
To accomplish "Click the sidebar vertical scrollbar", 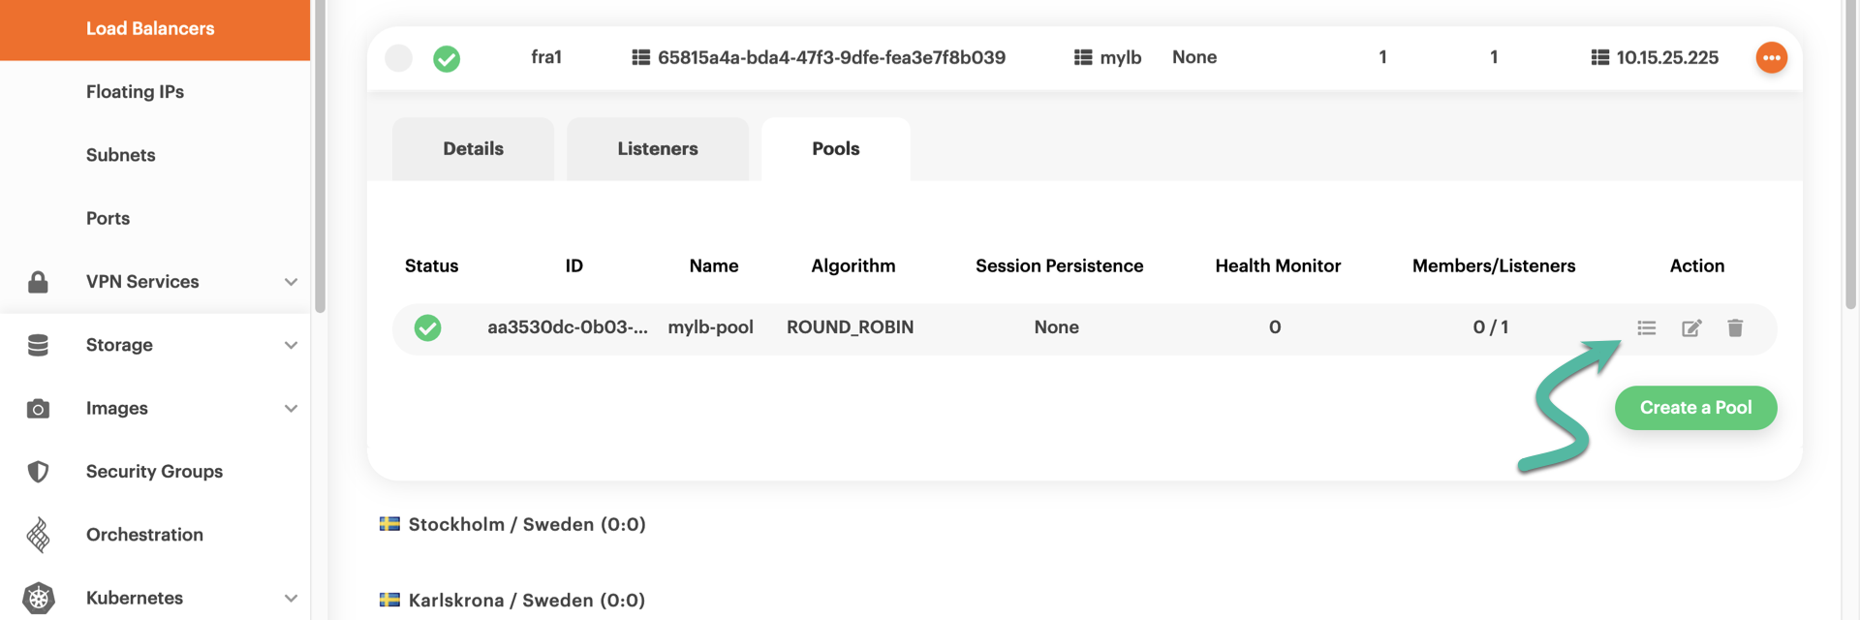I will (320, 155).
